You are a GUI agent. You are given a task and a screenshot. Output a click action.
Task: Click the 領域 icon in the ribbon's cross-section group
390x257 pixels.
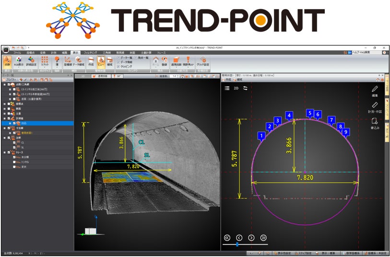pyautogui.click(x=110, y=61)
